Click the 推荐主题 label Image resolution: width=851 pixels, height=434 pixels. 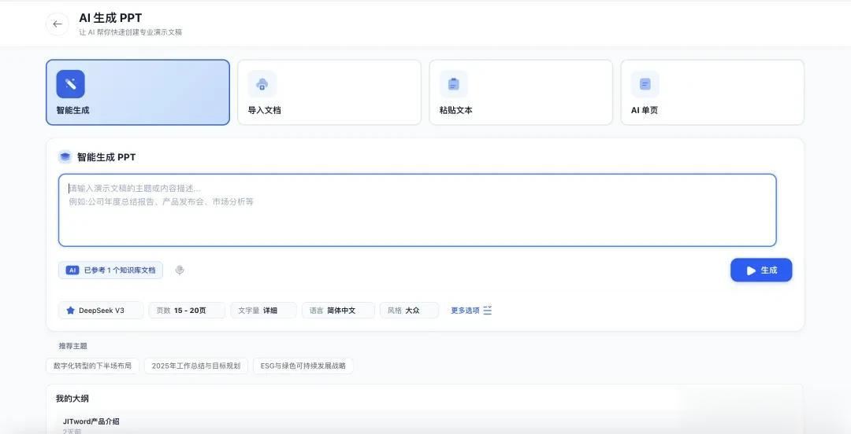coord(72,346)
